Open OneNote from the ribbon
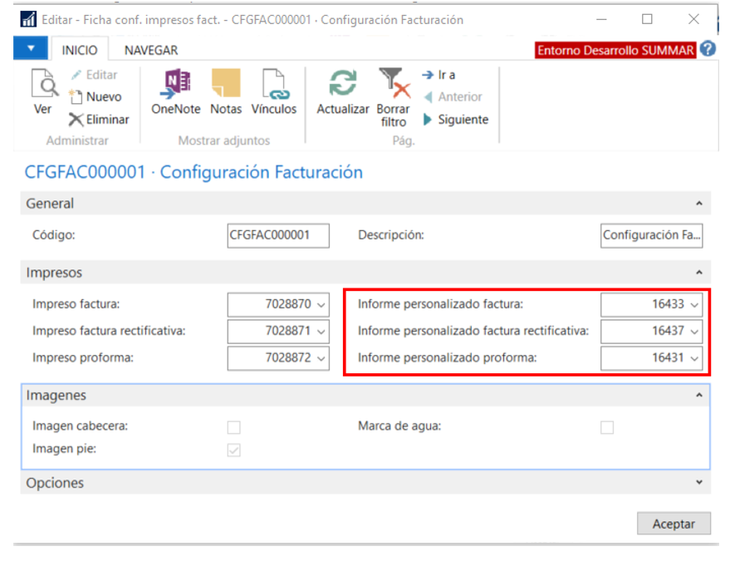 pyautogui.click(x=176, y=84)
